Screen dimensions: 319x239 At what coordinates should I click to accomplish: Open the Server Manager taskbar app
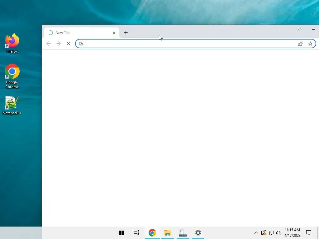pos(183,233)
